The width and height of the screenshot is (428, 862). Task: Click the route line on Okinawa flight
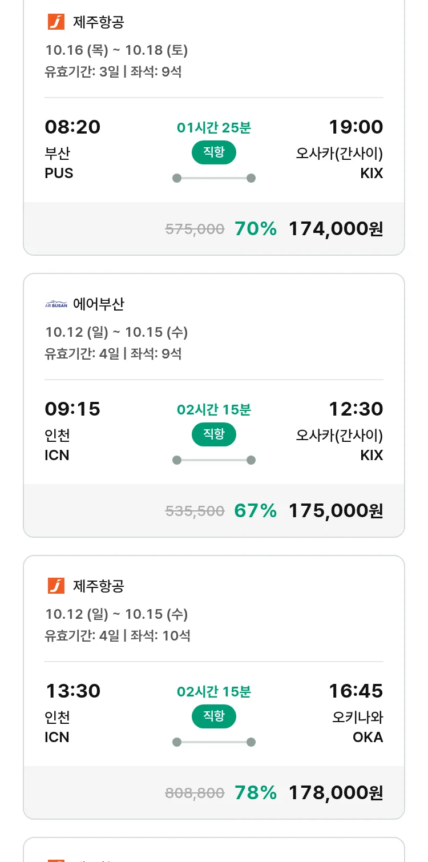[x=213, y=742]
